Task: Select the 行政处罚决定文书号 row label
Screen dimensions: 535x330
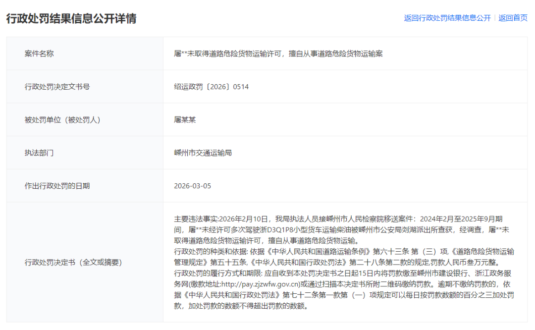Action: click(x=57, y=87)
